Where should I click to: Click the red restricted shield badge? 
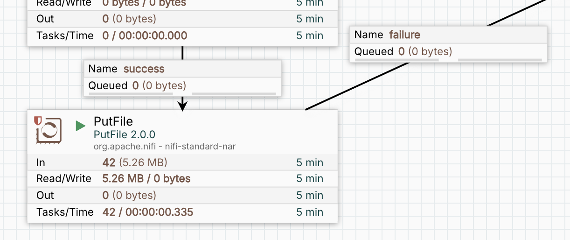pos(38,120)
